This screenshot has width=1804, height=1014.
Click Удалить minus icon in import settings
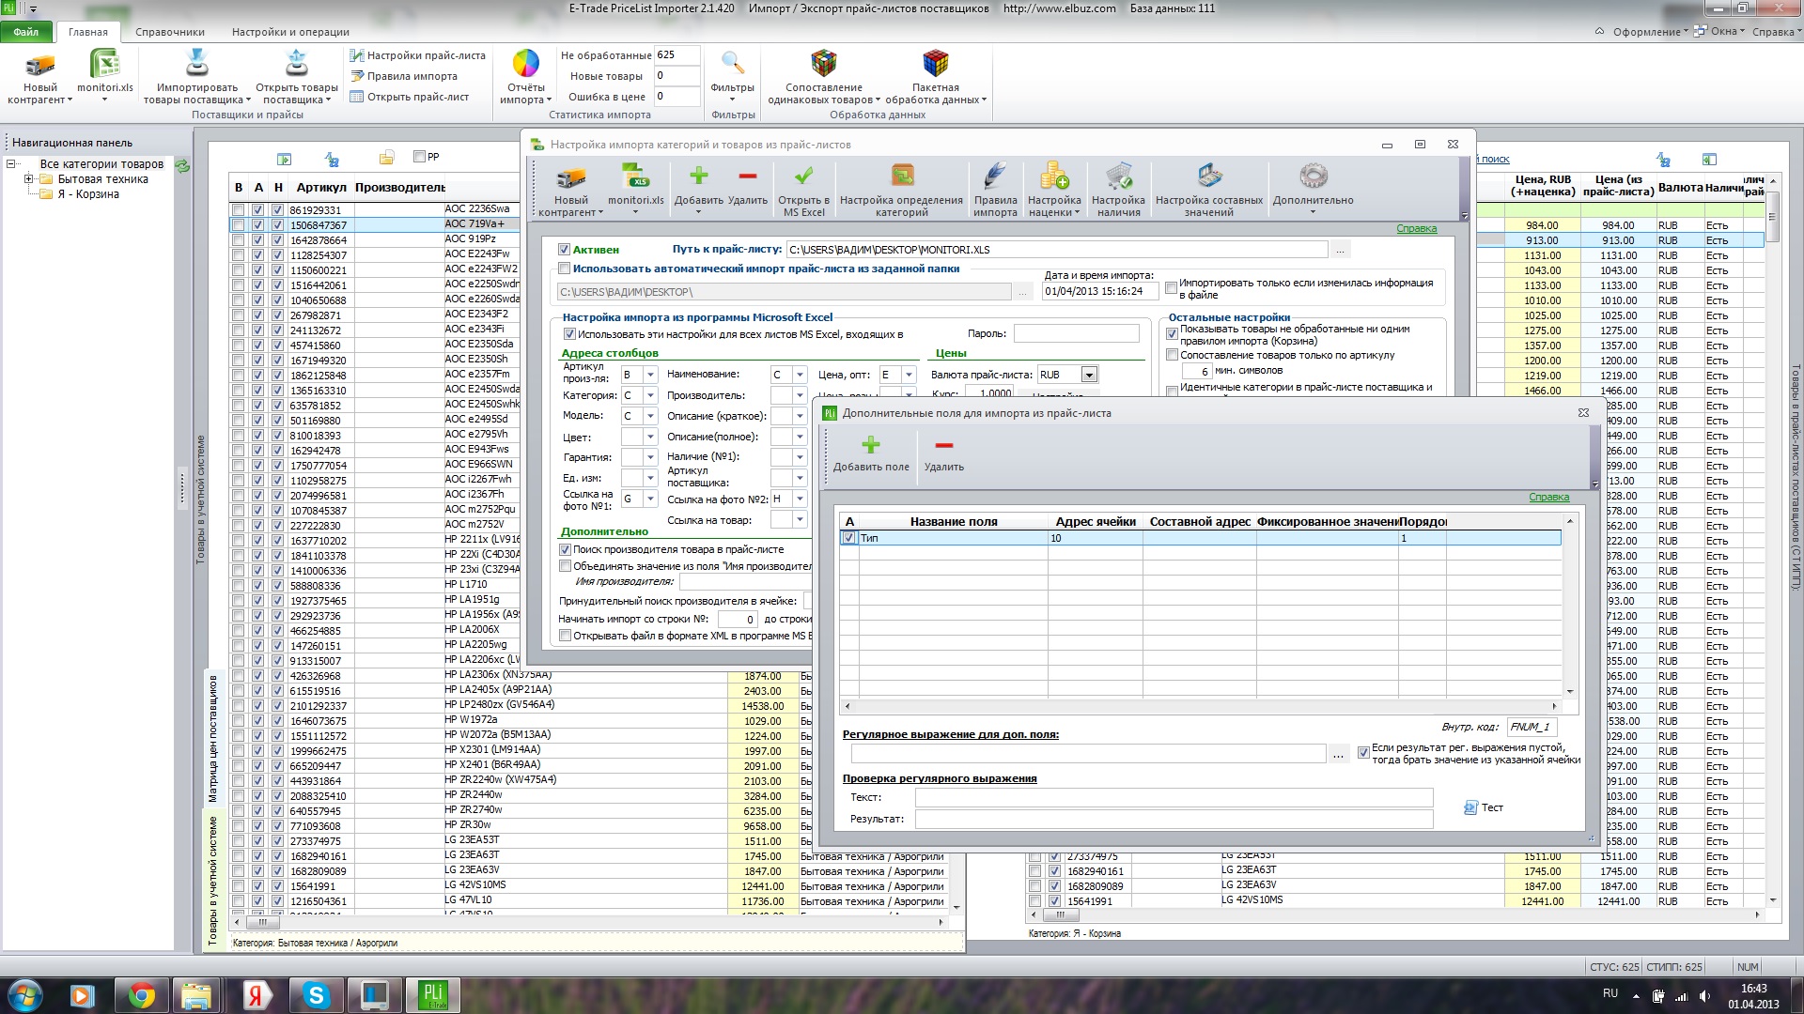tap(748, 176)
